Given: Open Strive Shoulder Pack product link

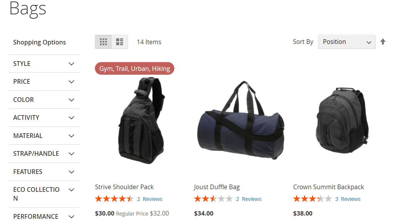Looking at the screenshot, I should point(124,187).
